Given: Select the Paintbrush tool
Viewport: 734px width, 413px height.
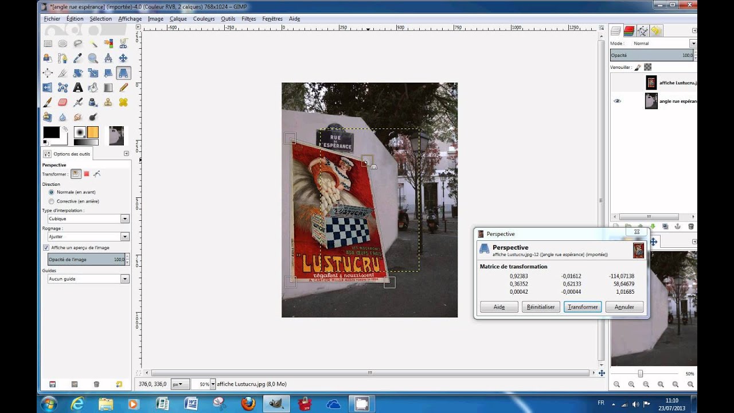Looking at the screenshot, I should pos(48,102).
